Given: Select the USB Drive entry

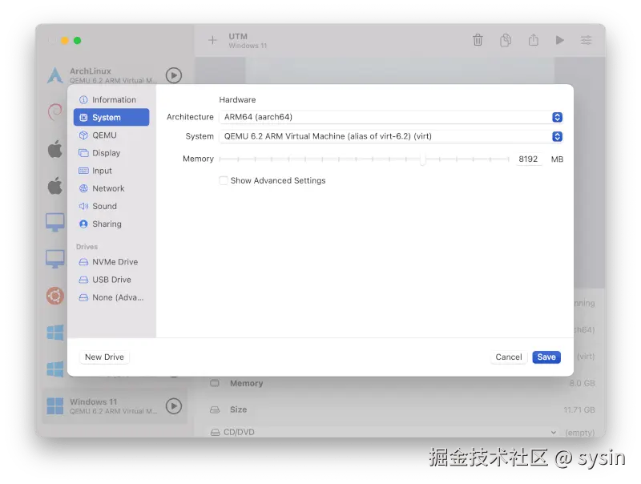Looking at the screenshot, I should tap(111, 280).
